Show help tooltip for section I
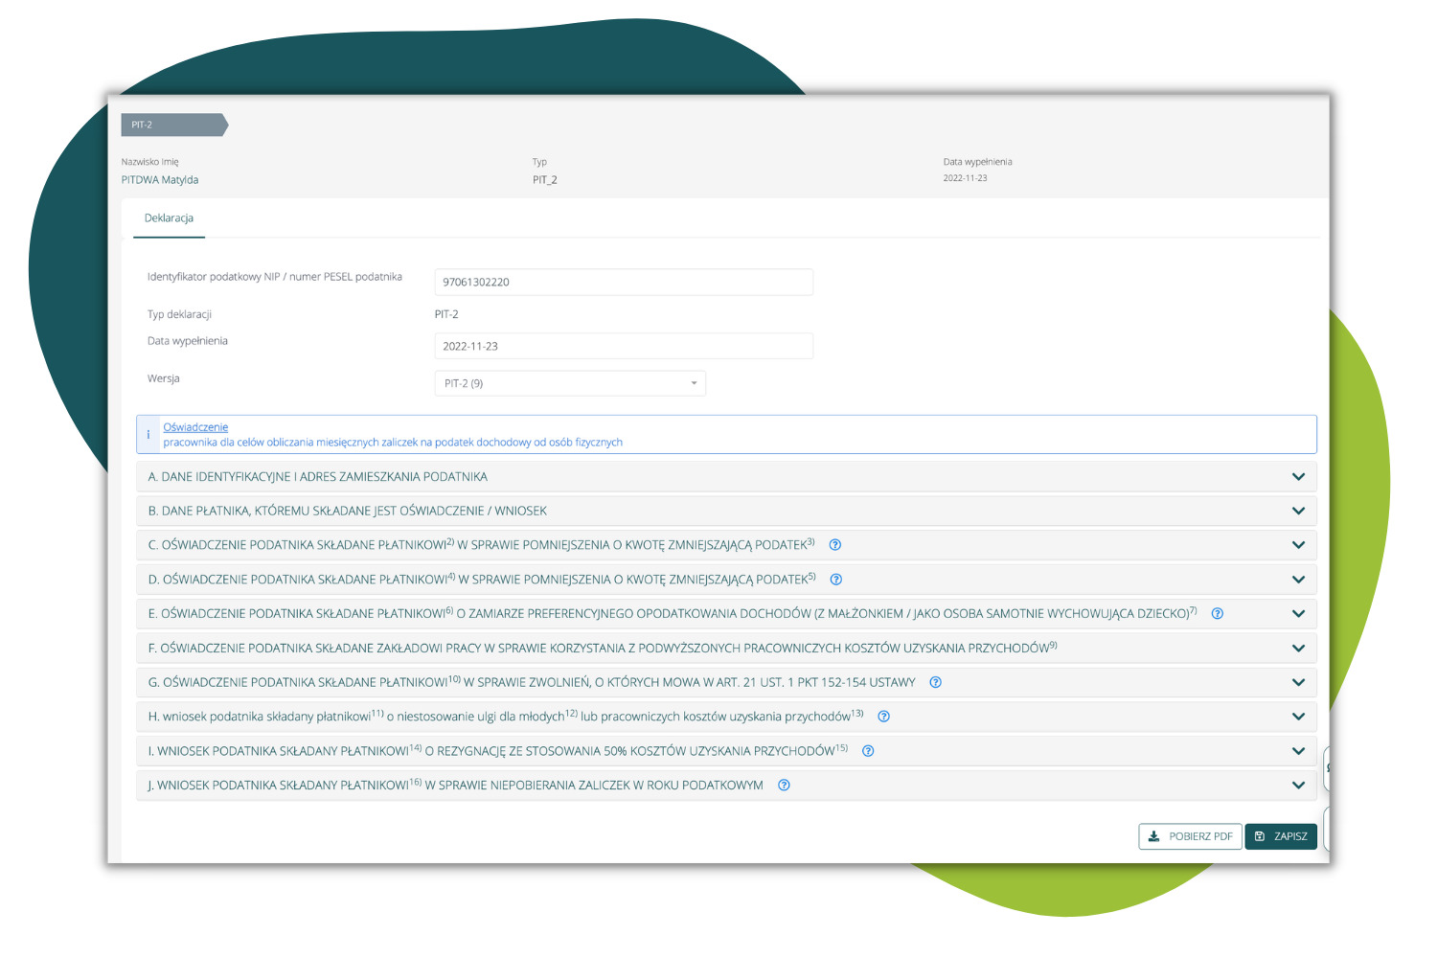 [867, 751]
